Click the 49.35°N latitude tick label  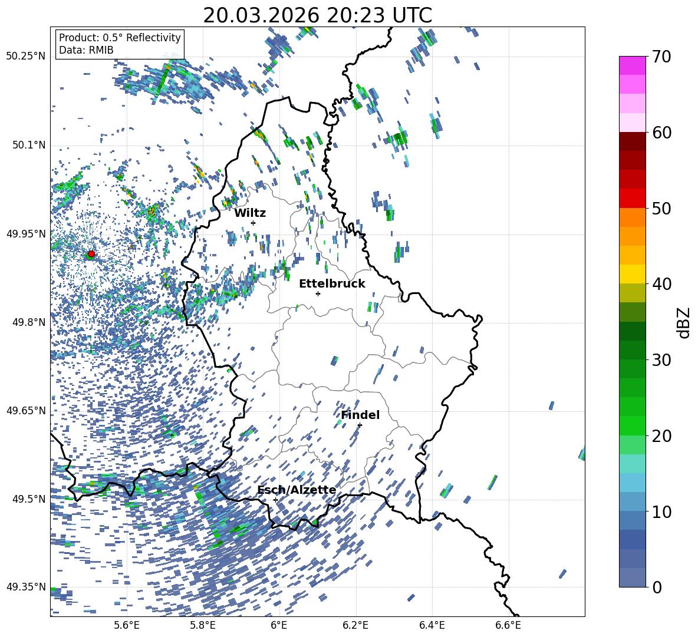[26, 587]
